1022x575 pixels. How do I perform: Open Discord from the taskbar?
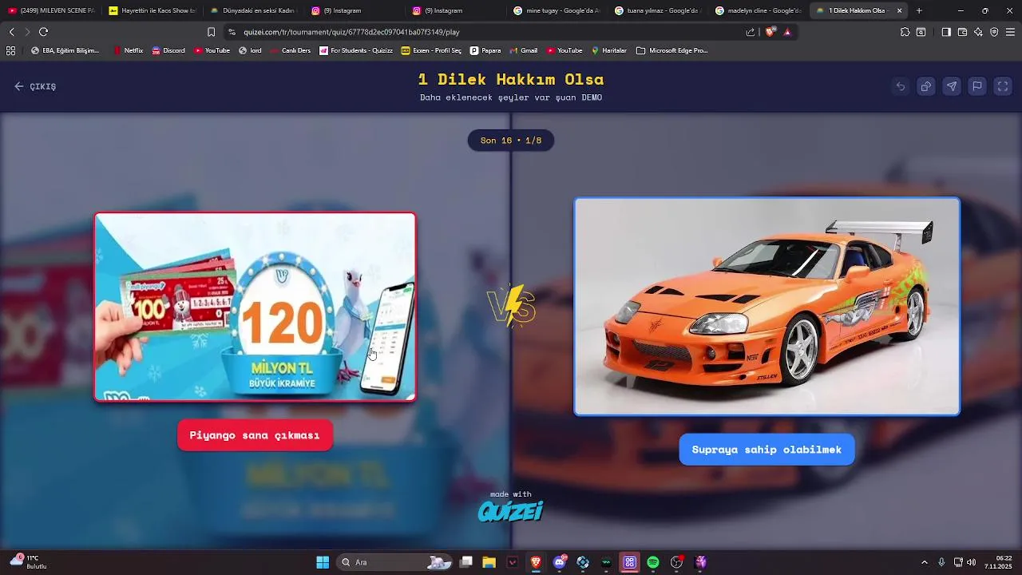[x=560, y=562]
